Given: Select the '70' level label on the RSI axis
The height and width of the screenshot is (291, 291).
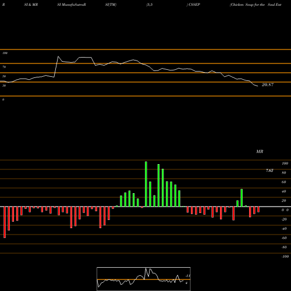Looking at the screenshot, I should pos(4,67).
